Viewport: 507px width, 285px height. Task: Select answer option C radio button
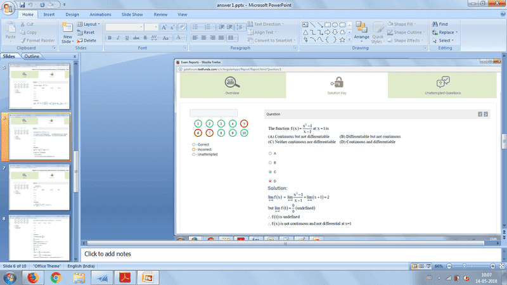(x=271, y=172)
